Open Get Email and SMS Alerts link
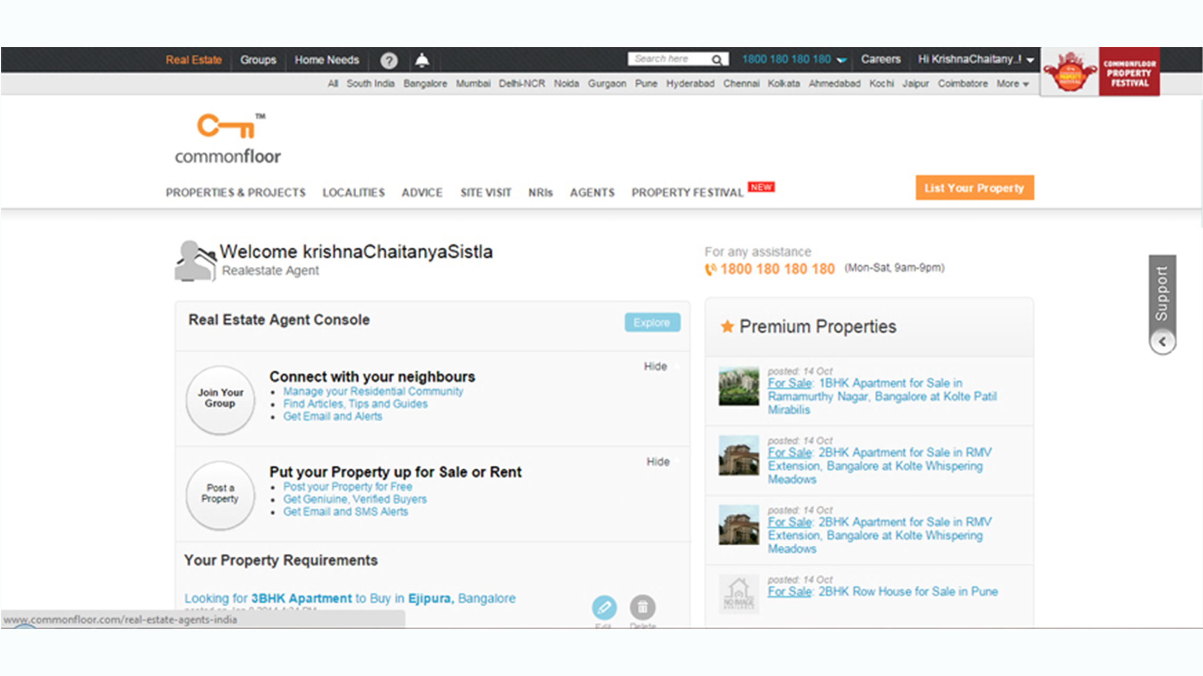This screenshot has height=676, width=1203. (346, 512)
